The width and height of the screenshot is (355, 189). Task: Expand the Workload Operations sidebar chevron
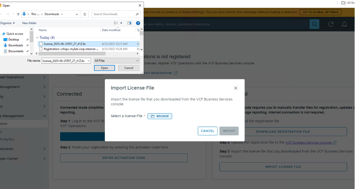(44, 77)
